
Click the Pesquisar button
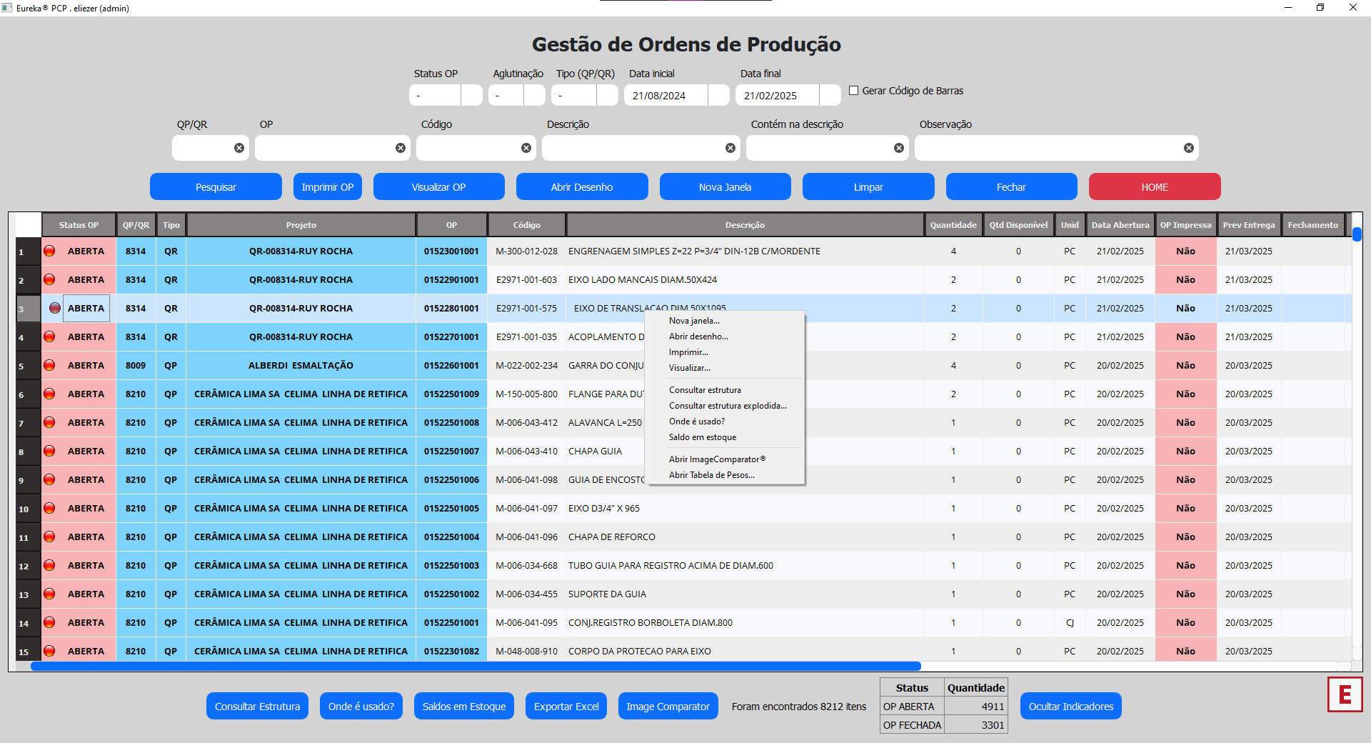pyautogui.click(x=216, y=186)
